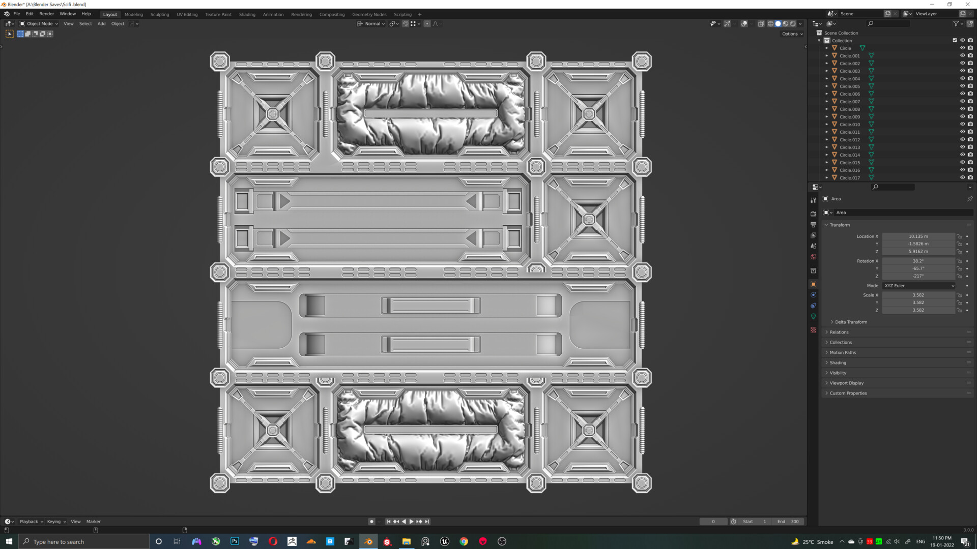This screenshot has height=549, width=977.
Task: Uncheck the Collection checkbox in the Outliner
Action: (x=955, y=40)
